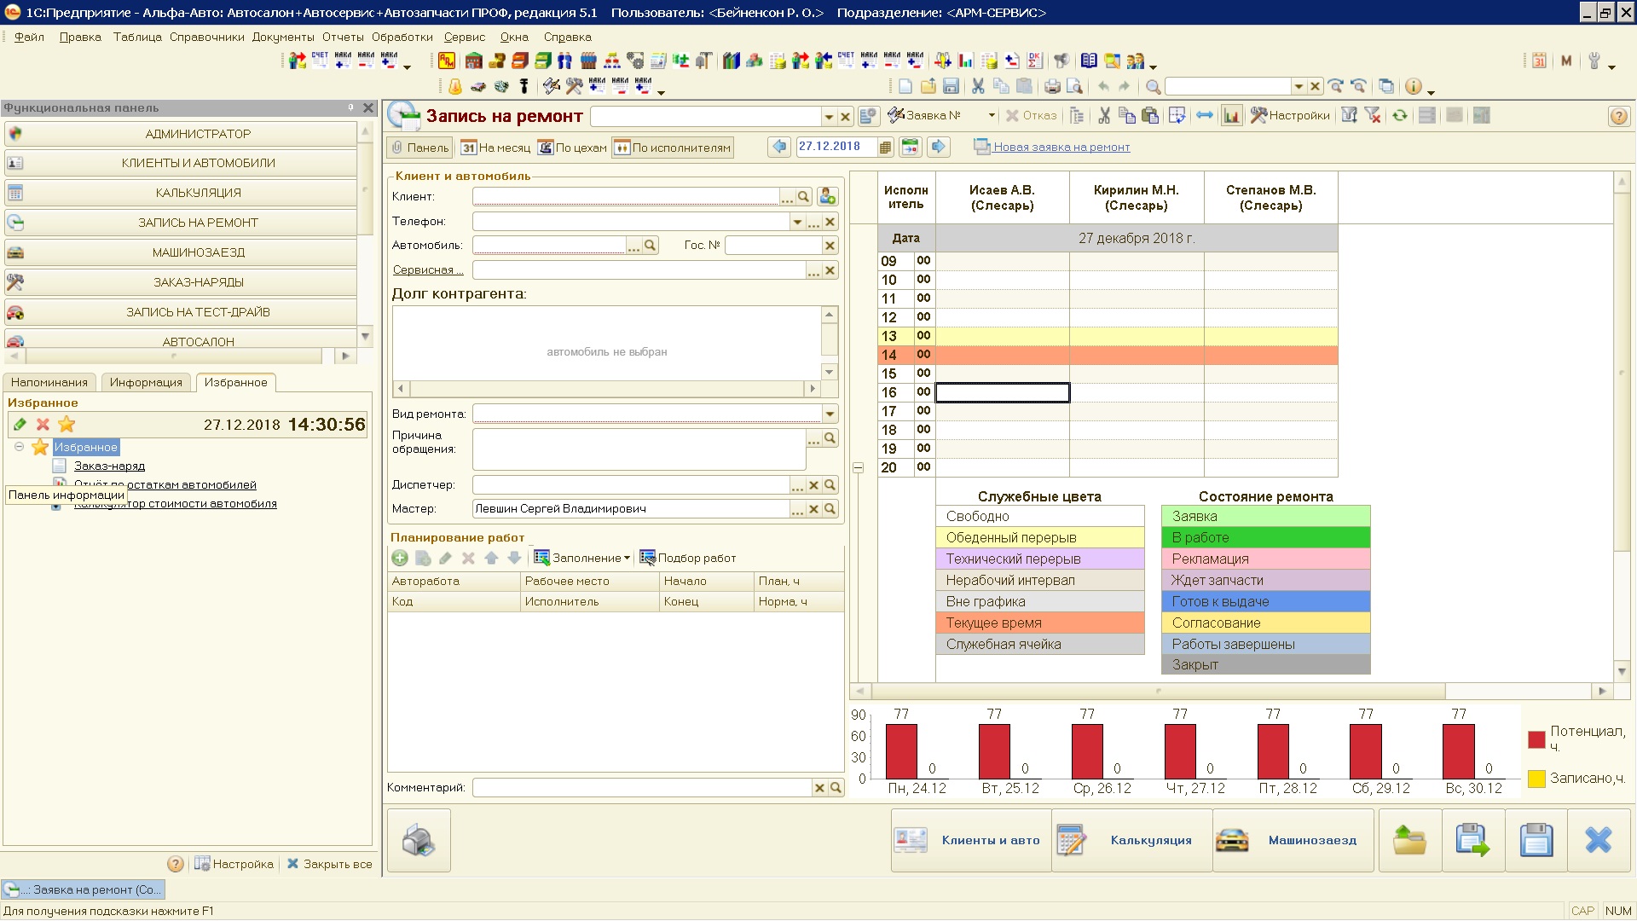Open the Вид ремонта dropdown

pyautogui.click(x=830, y=414)
